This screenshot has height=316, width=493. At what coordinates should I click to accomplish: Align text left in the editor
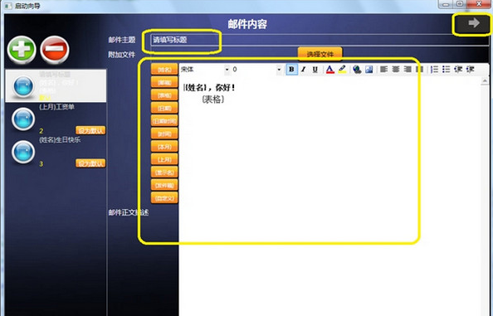[x=383, y=69]
